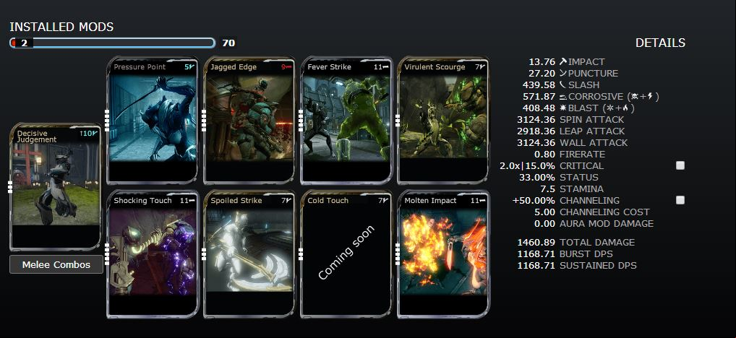The height and width of the screenshot is (338, 736).
Task: Click the Cold Touch 'Coming soon' card
Action: click(346, 254)
